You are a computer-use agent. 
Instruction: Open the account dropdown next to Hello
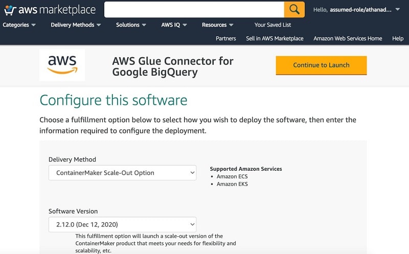point(356,10)
